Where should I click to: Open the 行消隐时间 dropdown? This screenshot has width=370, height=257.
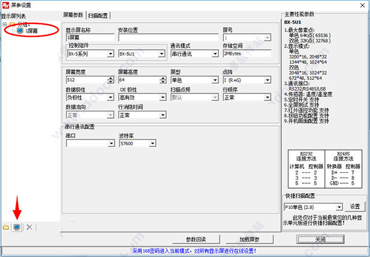click(x=163, y=116)
